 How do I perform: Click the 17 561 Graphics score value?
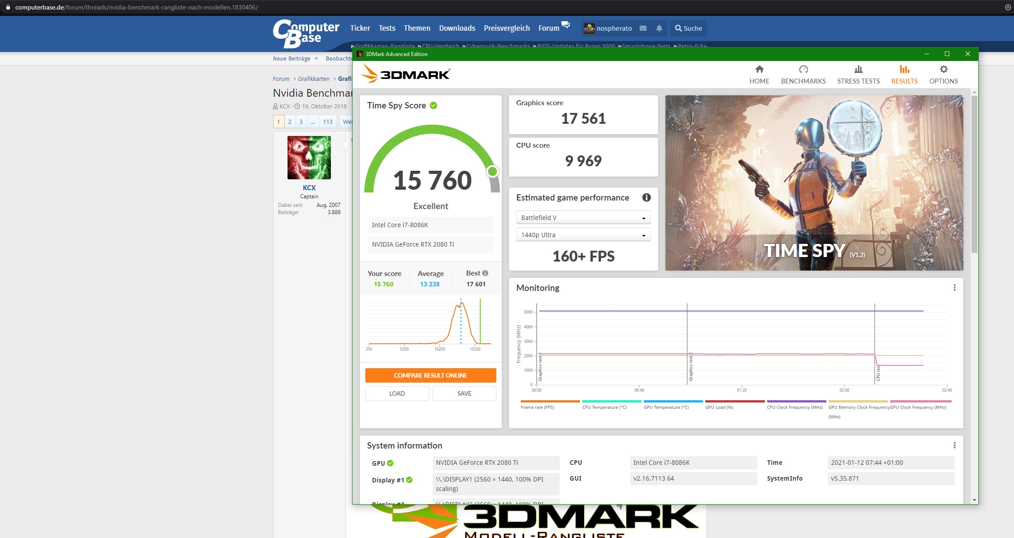coord(583,118)
